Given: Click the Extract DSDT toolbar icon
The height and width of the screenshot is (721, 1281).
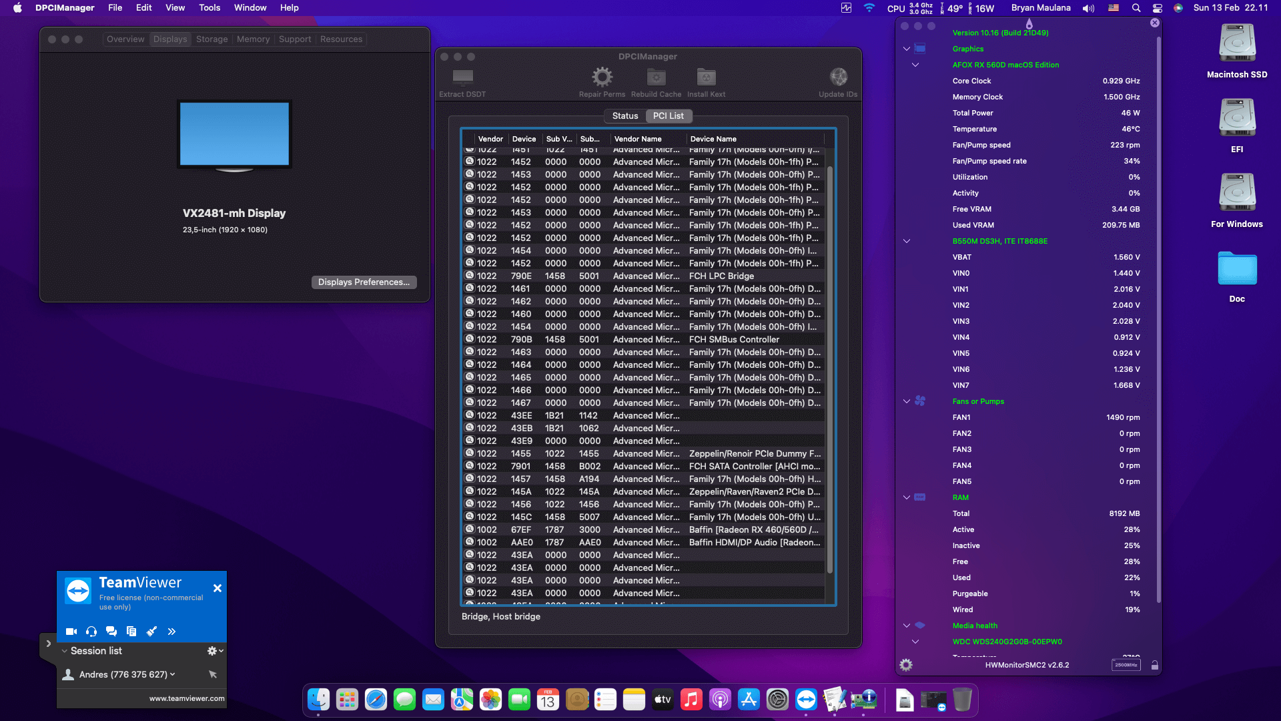Looking at the screenshot, I should 462,77.
